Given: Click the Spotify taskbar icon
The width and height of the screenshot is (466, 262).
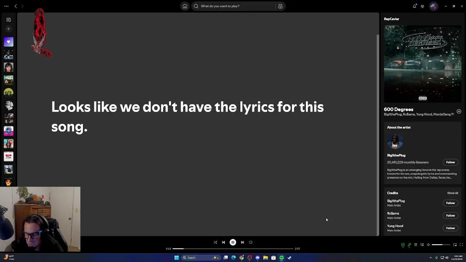Looking at the screenshot, I should [x=281, y=258].
